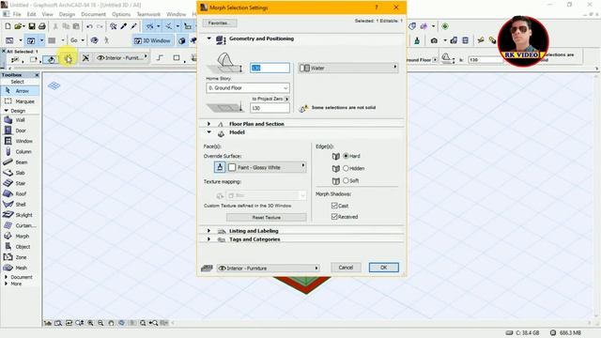This screenshot has height=338, width=601.
Task: Click the elevation to Project Zero field
Action: [270, 108]
